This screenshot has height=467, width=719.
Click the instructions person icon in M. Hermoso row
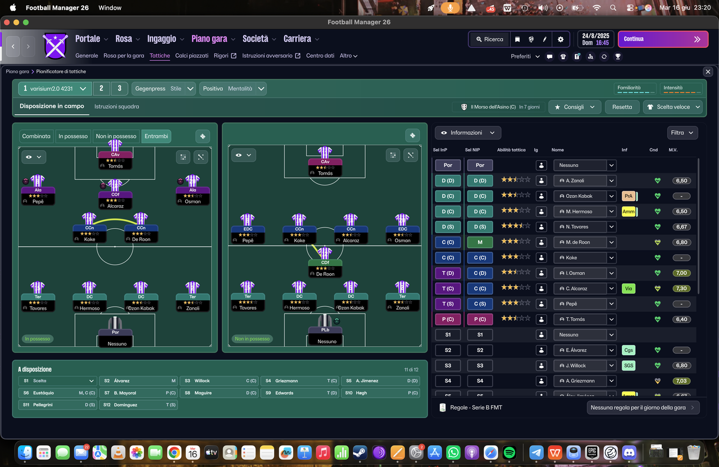541,211
